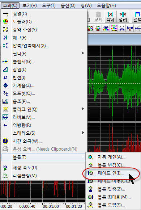Select 도플러(D)... effect

click(x=44, y=22)
